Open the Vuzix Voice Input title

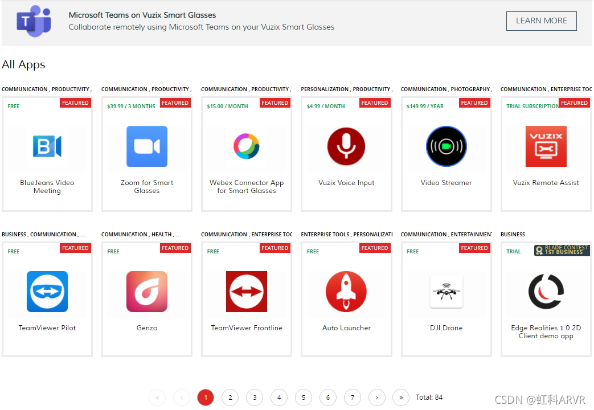pos(346,183)
